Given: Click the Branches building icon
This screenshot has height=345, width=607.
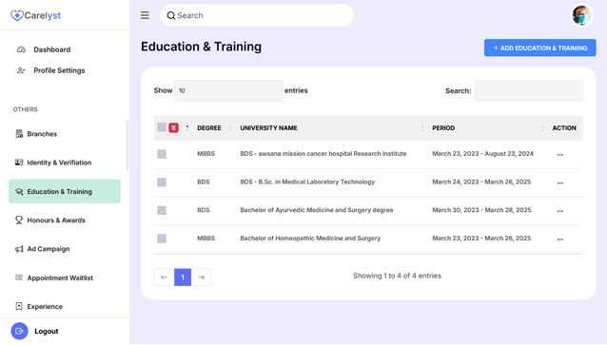Looking at the screenshot, I should point(19,134).
